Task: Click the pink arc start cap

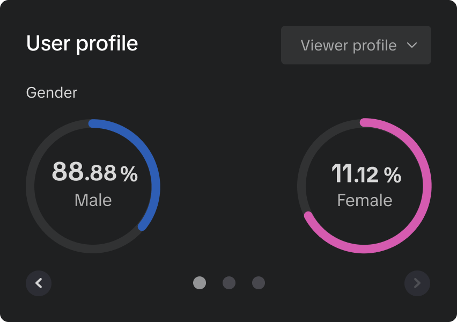Action: (365, 123)
